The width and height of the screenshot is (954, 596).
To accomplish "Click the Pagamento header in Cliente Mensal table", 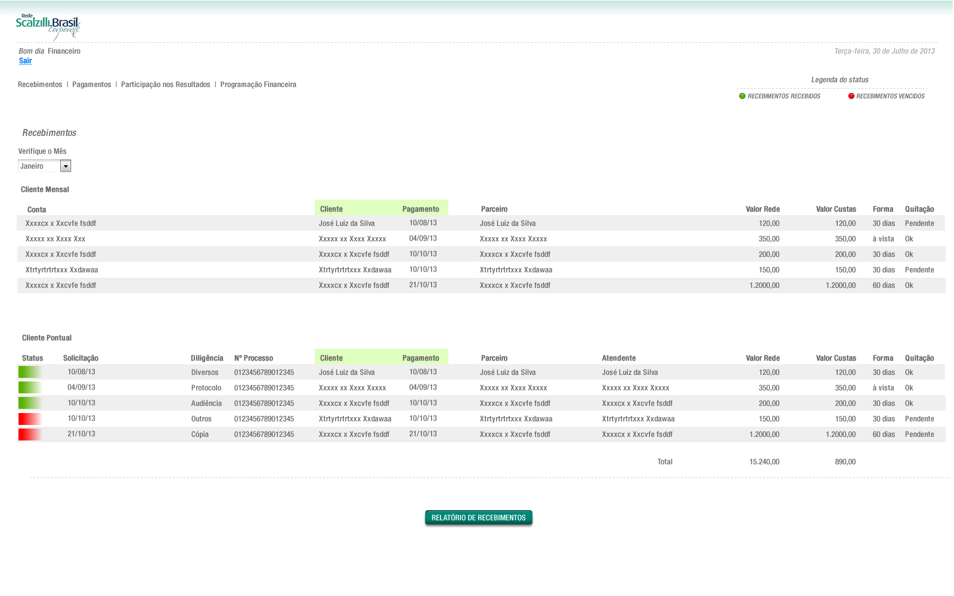I will point(420,209).
